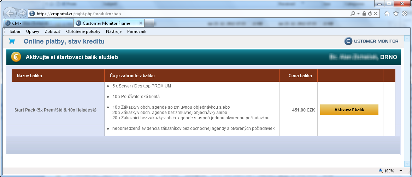Click the orange euro coin icon
Screen dimensions: 412x177
(x=16, y=57)
